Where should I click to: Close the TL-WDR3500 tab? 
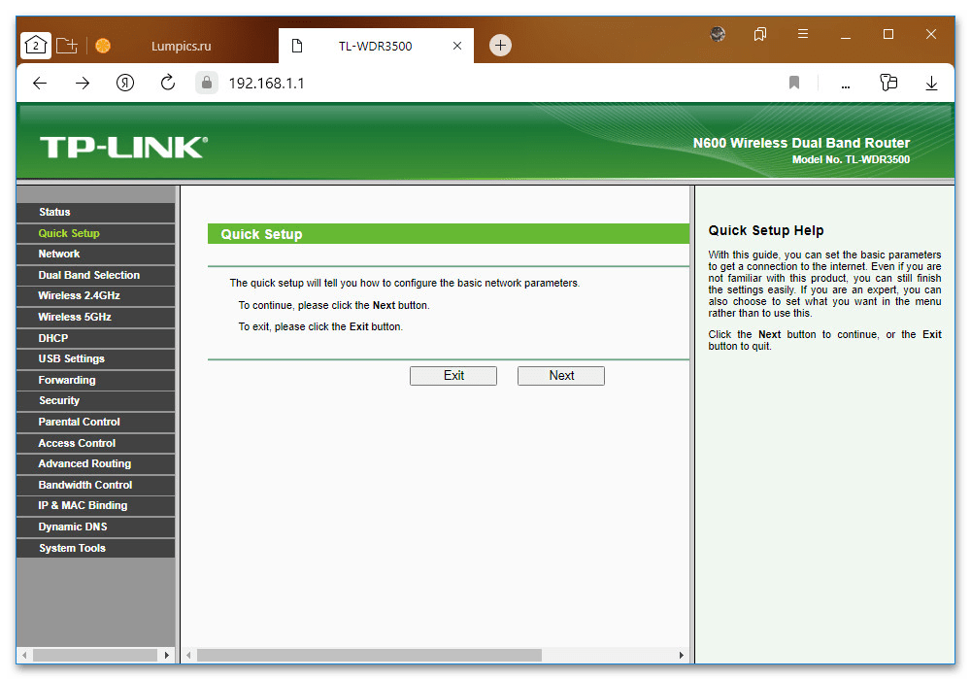point(457,46)
